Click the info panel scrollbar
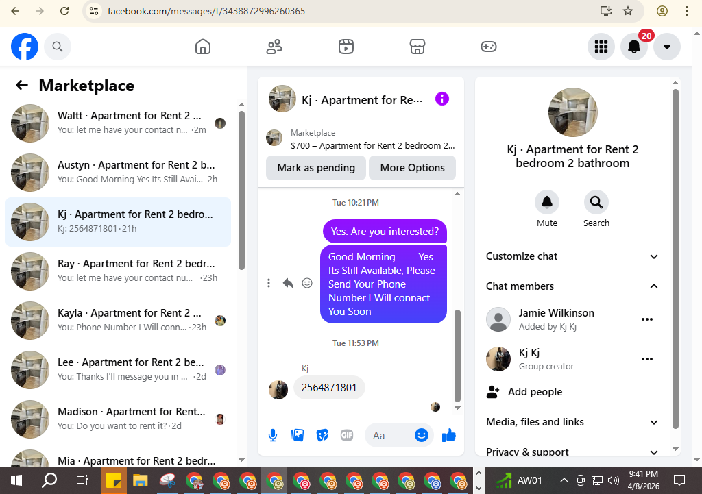This screenshot has height=494, width=702. tap(675, 258)
